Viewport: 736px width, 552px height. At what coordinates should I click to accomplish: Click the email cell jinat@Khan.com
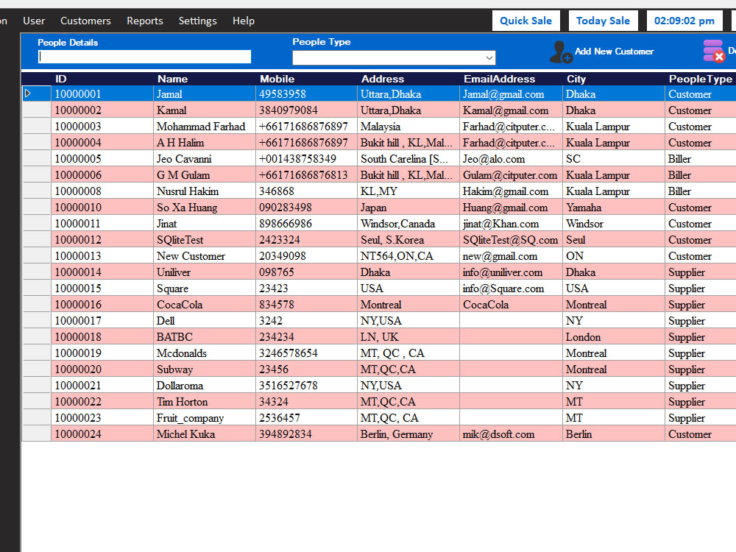click(512, 224)
